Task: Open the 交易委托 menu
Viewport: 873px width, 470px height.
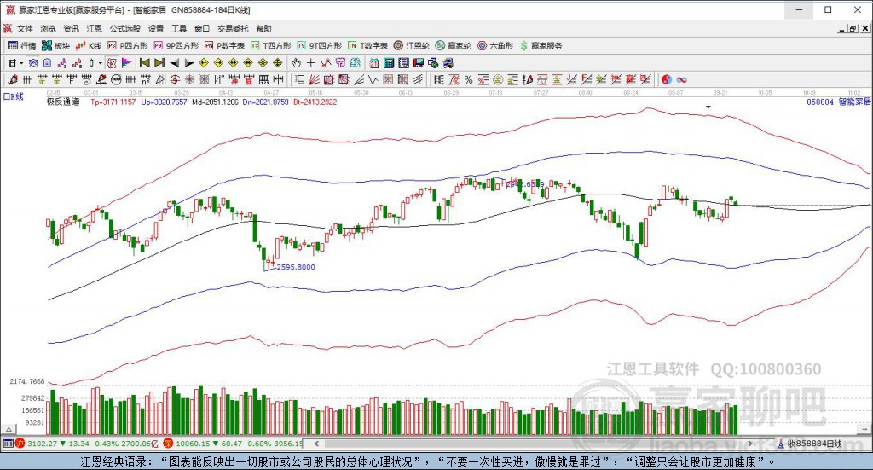Action: tap(232, 28)
